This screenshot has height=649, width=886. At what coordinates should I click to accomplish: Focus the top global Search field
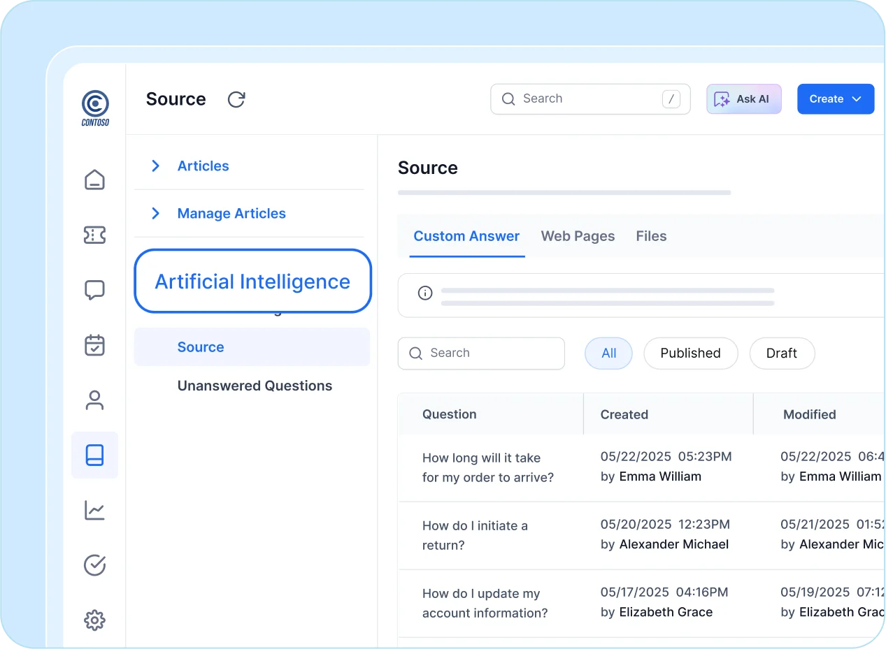tap(590, 99)
